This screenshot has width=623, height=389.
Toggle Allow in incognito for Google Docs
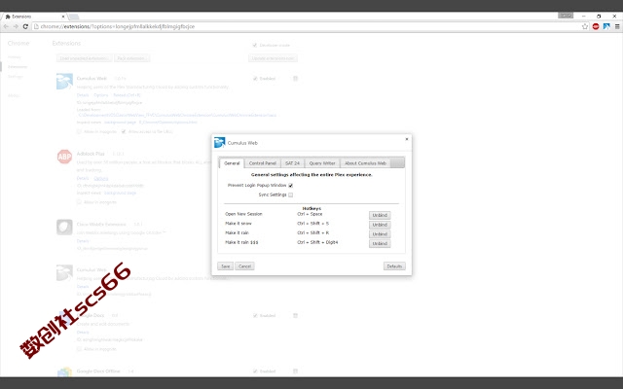79,349
